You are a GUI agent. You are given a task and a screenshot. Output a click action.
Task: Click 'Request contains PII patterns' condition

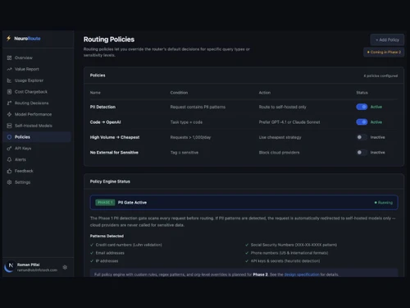[198, 107]
